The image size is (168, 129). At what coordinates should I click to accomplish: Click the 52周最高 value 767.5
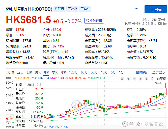tap(27, 41)
